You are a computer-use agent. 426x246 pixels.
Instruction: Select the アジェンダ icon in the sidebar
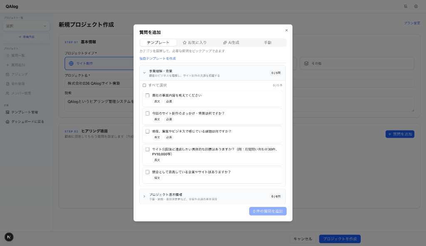pos(7,74)
